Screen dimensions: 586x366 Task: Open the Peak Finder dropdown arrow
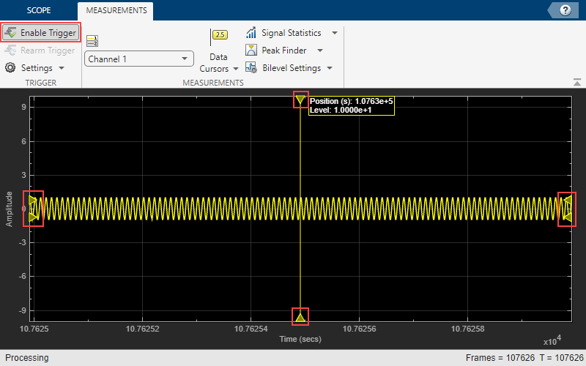[x=322, y=51]
